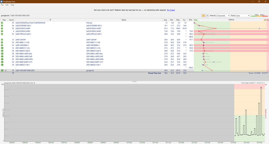Select the hop 11 green circle icon
Image resolution: width=269 pixels, height=144 pixels.
point(2,51)
